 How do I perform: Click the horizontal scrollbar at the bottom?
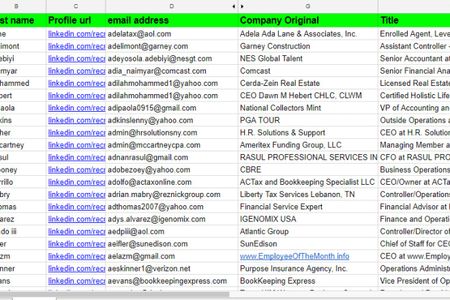pos(115,294)
